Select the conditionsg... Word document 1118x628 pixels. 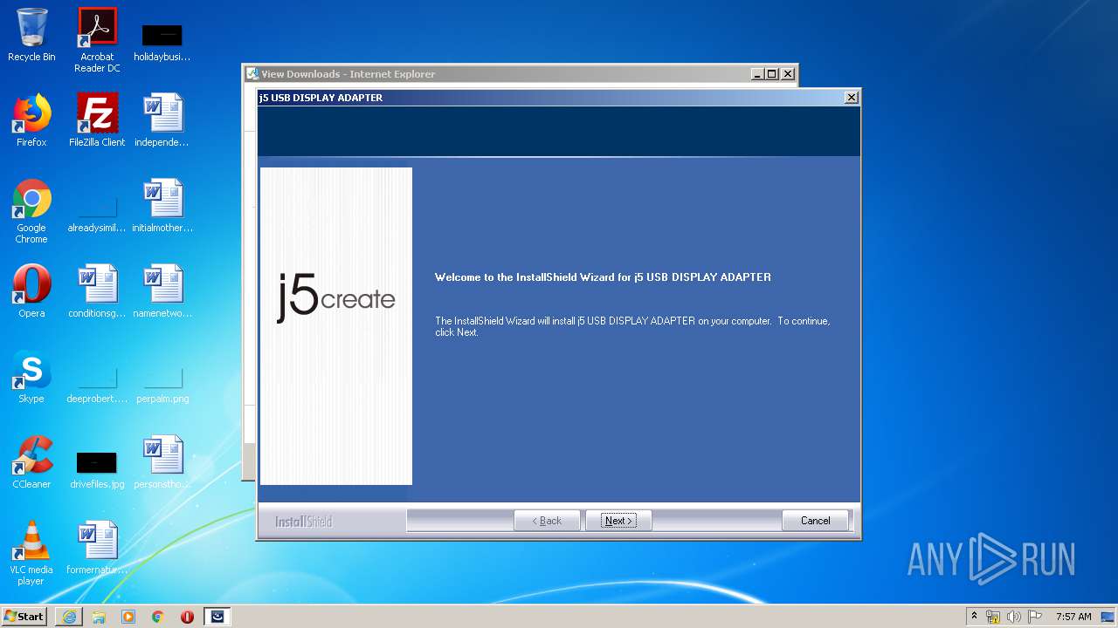pos(97,291)
